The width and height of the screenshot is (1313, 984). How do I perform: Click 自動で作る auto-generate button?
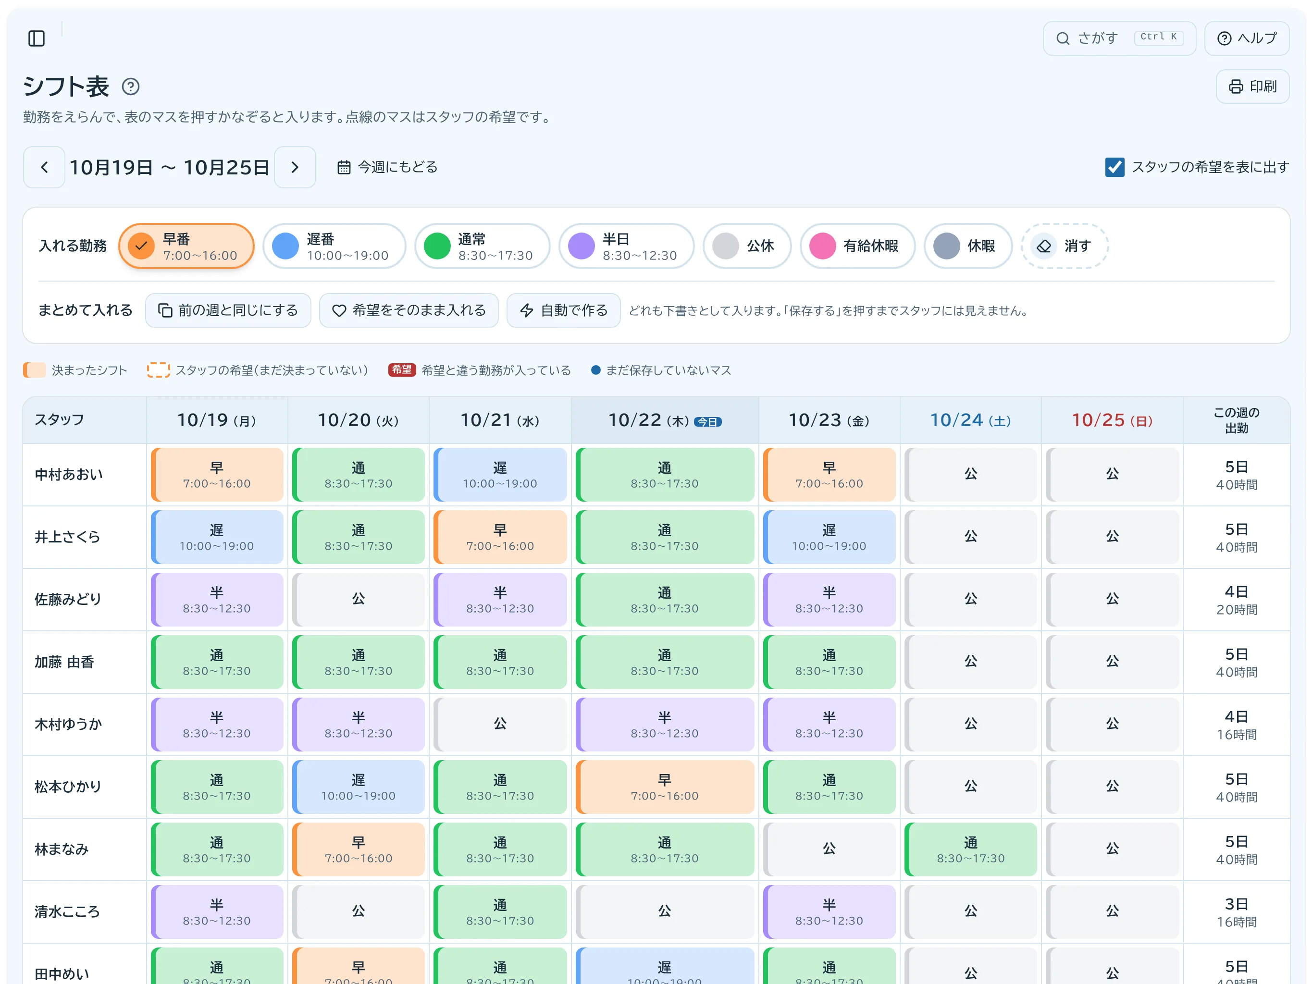[564, 310]
